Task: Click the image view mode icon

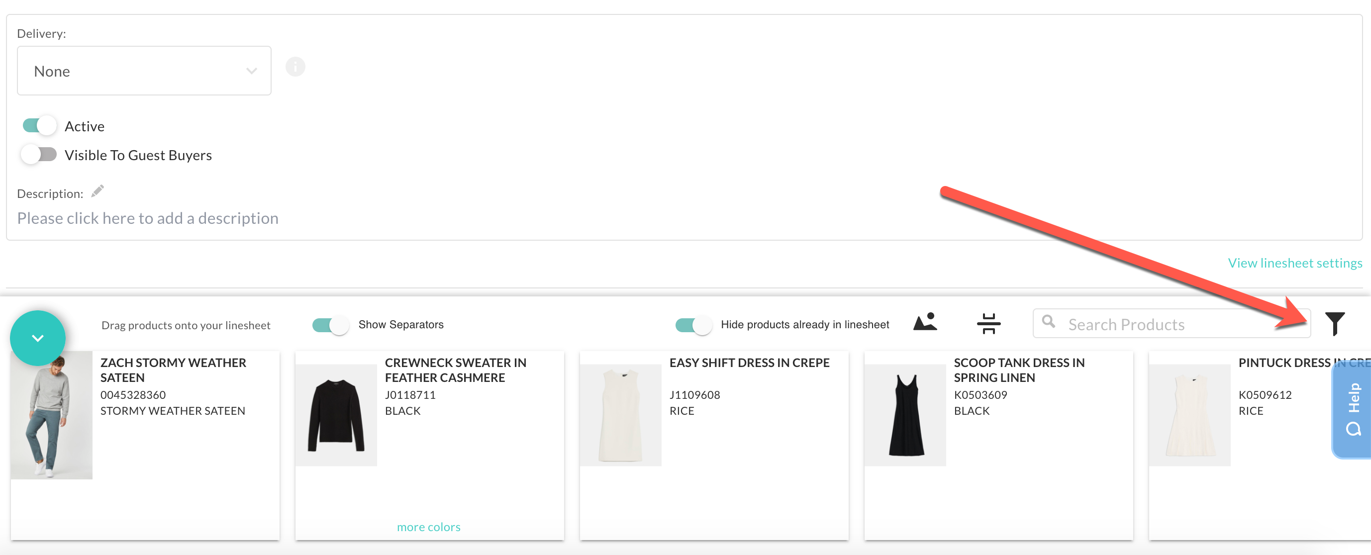Action: coord(925,322)
